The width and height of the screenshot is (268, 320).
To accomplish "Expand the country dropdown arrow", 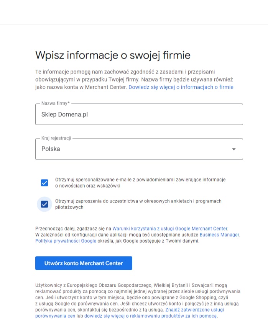I will tap(234, 149).
